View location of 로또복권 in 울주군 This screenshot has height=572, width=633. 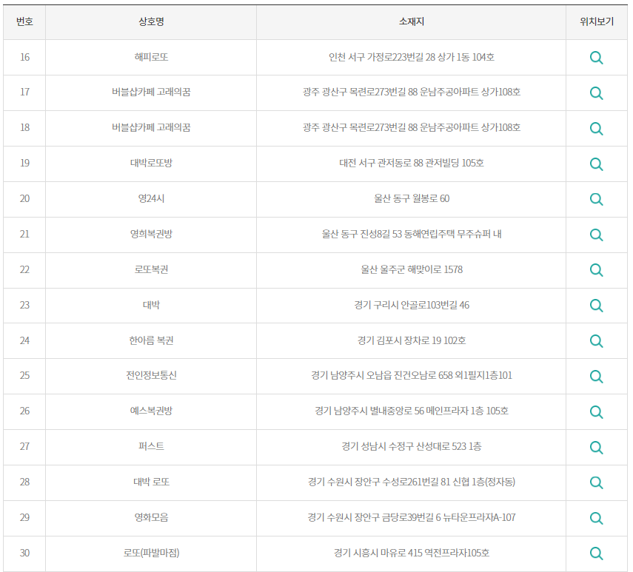coord(596,270)
